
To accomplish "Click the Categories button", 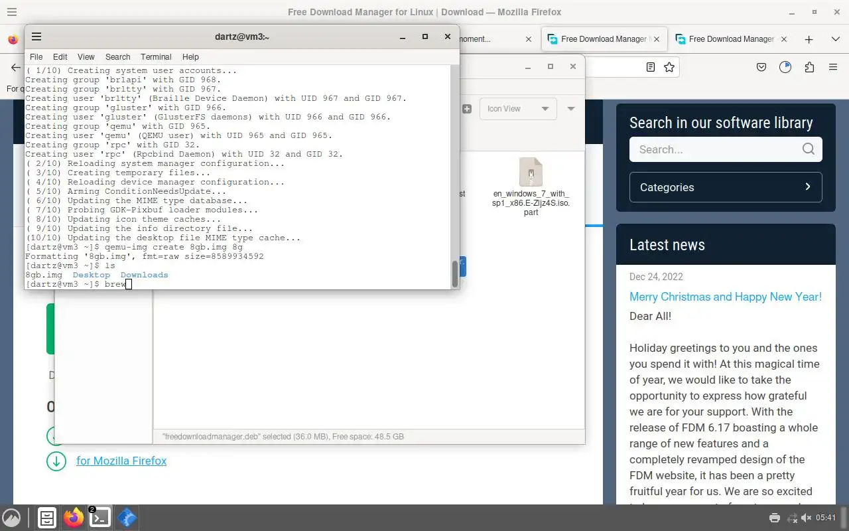I will (726, 187).
